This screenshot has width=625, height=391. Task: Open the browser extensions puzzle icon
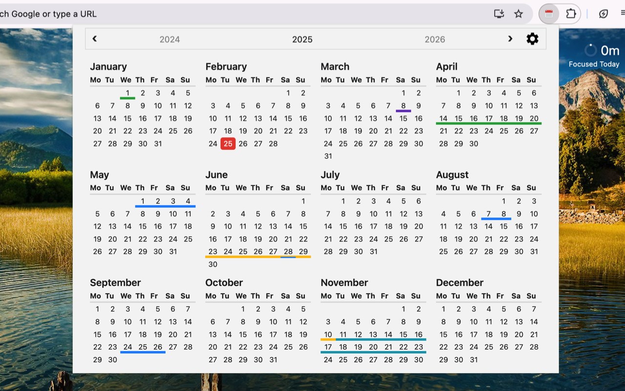pos(571,14)
